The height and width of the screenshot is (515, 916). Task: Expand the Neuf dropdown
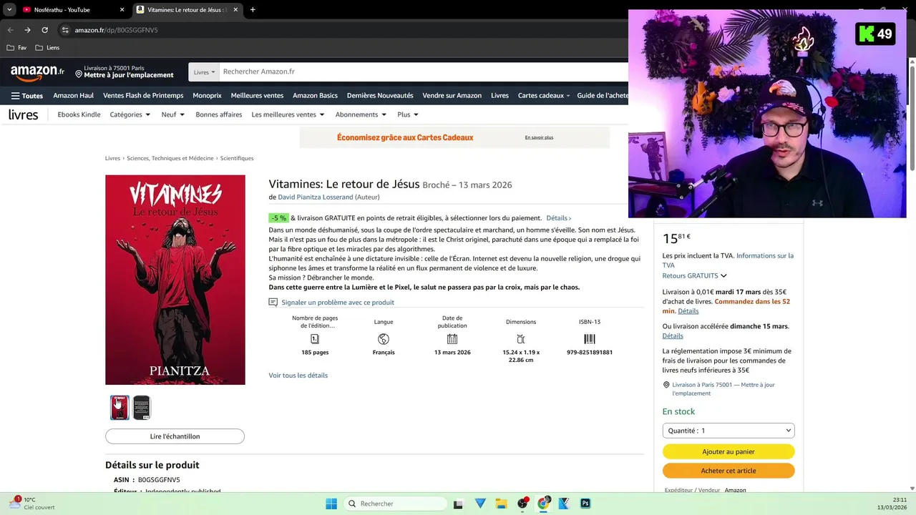click(173, 114)
